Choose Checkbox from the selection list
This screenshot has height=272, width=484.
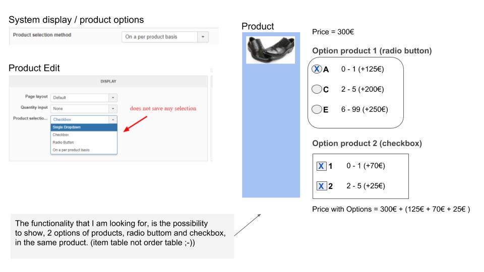[x=84, y=135]
